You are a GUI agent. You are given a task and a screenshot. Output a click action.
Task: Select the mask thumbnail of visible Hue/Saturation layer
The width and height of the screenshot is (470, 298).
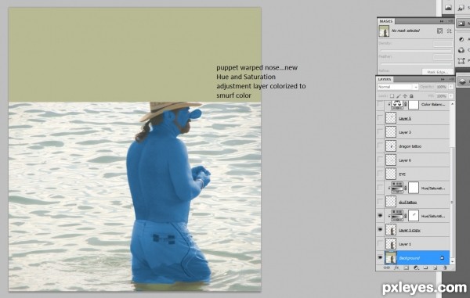click(x=414, y=215)
